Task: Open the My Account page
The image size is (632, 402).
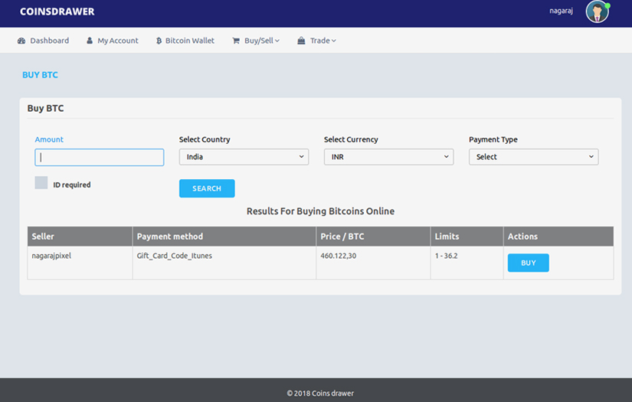Action: [113, 41]
